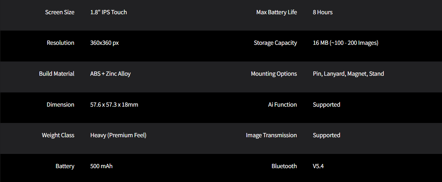Click the Screen Size label
Viewport: 442px width, 182px height.
tap(59, 12)
